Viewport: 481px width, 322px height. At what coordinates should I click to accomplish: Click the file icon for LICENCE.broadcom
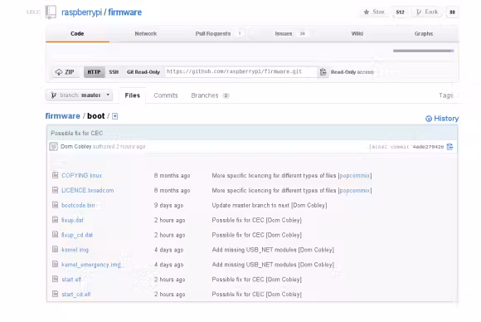point(55,190)
